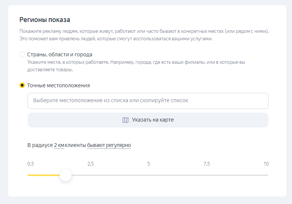Screen dimensions: 292x204
Task: Click the radius slider handle
Action: tap(66, 175)
